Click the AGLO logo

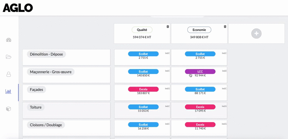(x=18, y=8)
